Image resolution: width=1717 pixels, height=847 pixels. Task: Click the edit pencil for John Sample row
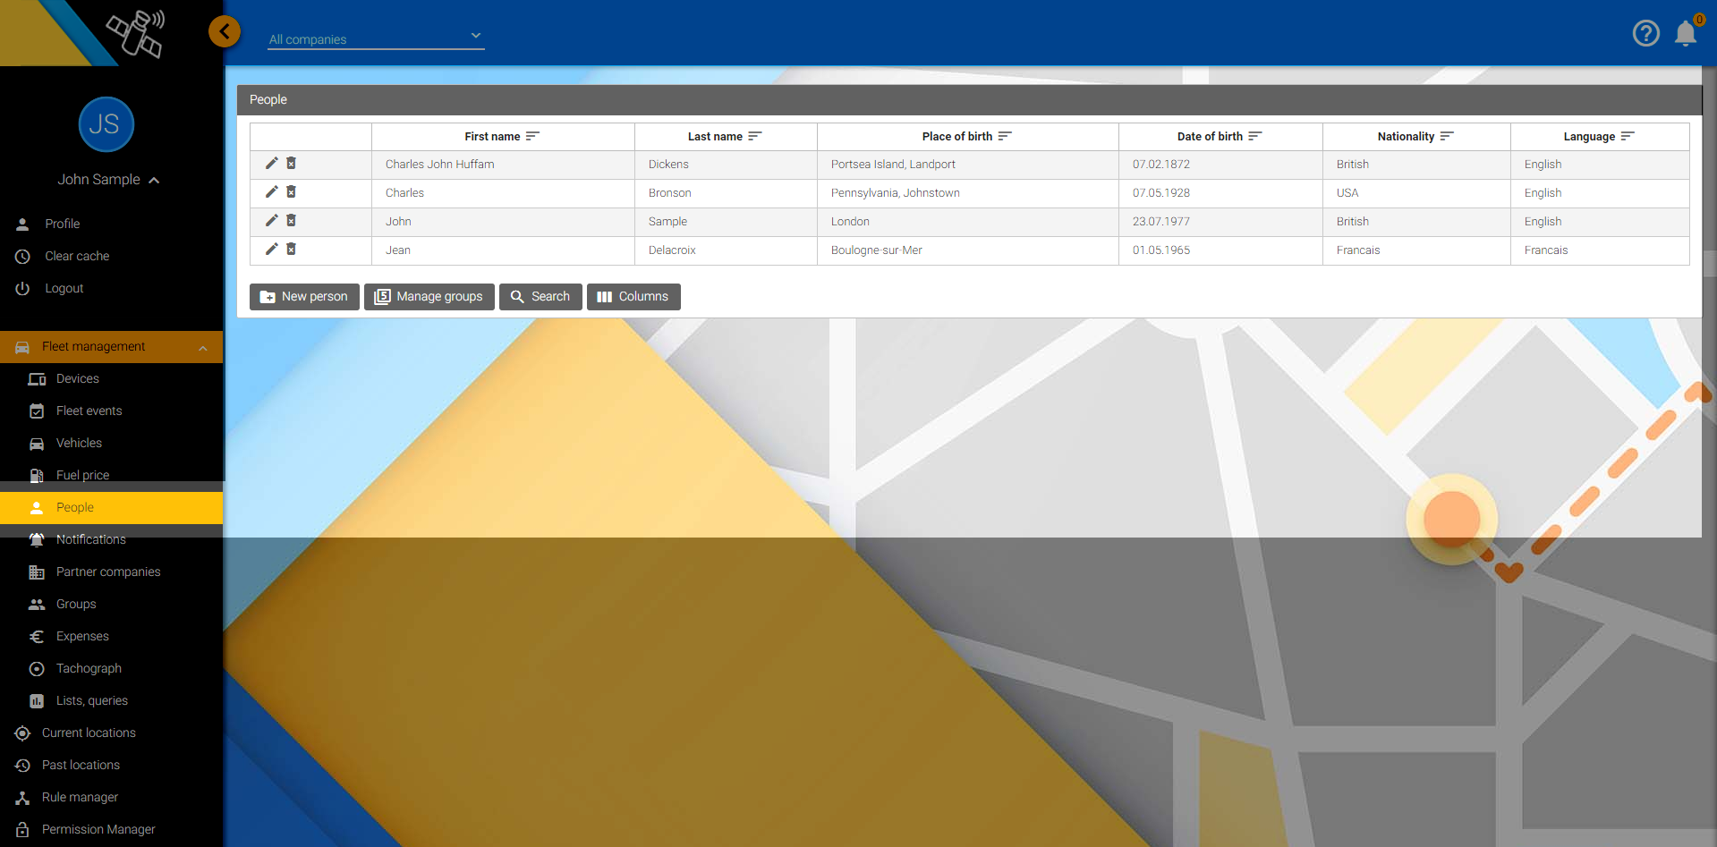(x=271, y=221)
